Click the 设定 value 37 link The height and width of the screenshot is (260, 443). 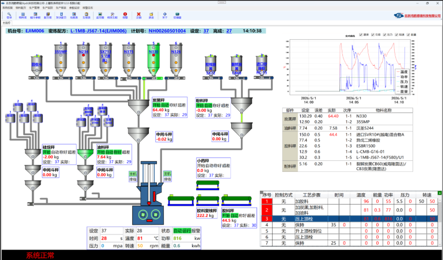206,31
